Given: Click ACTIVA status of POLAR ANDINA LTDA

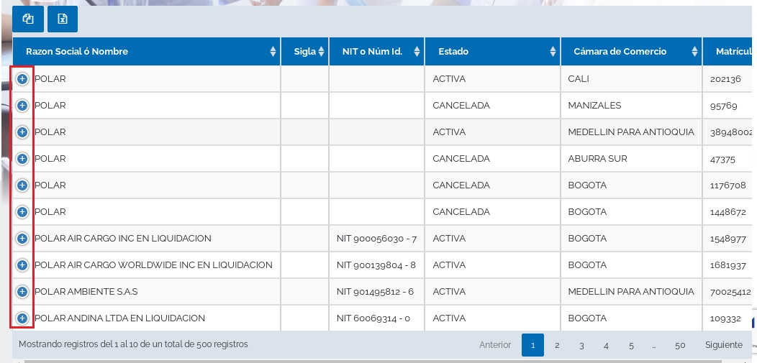Looking at the screenshot, I should pyautogui.click(x=449, y=318).
